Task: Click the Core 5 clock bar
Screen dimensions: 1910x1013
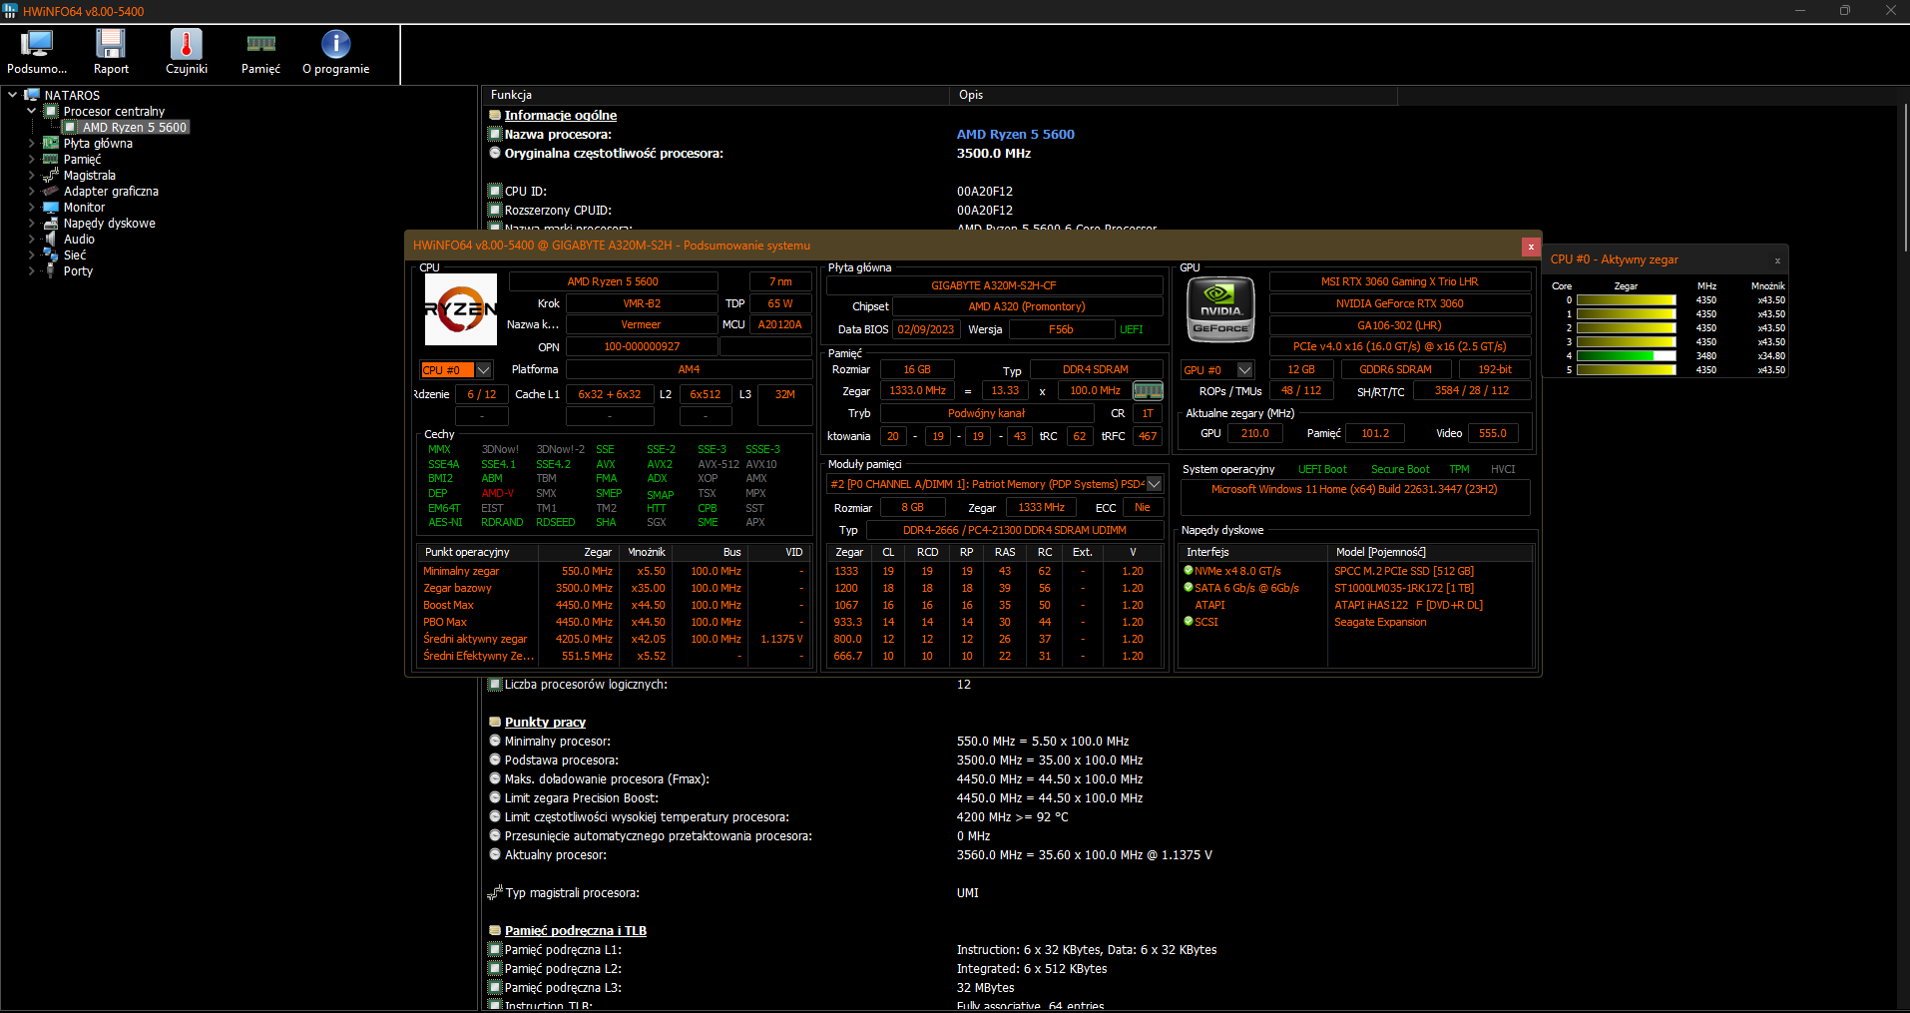Action: [x=1626, y=370]
